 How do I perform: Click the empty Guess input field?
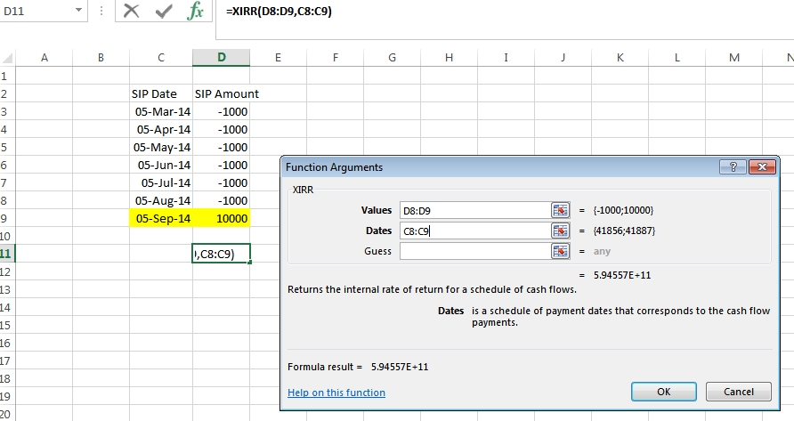click(x=475, y=251)
